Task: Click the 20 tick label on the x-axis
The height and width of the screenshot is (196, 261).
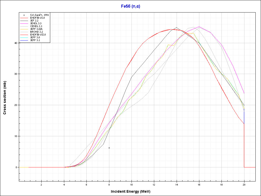Action: click(x=244, y=185)
